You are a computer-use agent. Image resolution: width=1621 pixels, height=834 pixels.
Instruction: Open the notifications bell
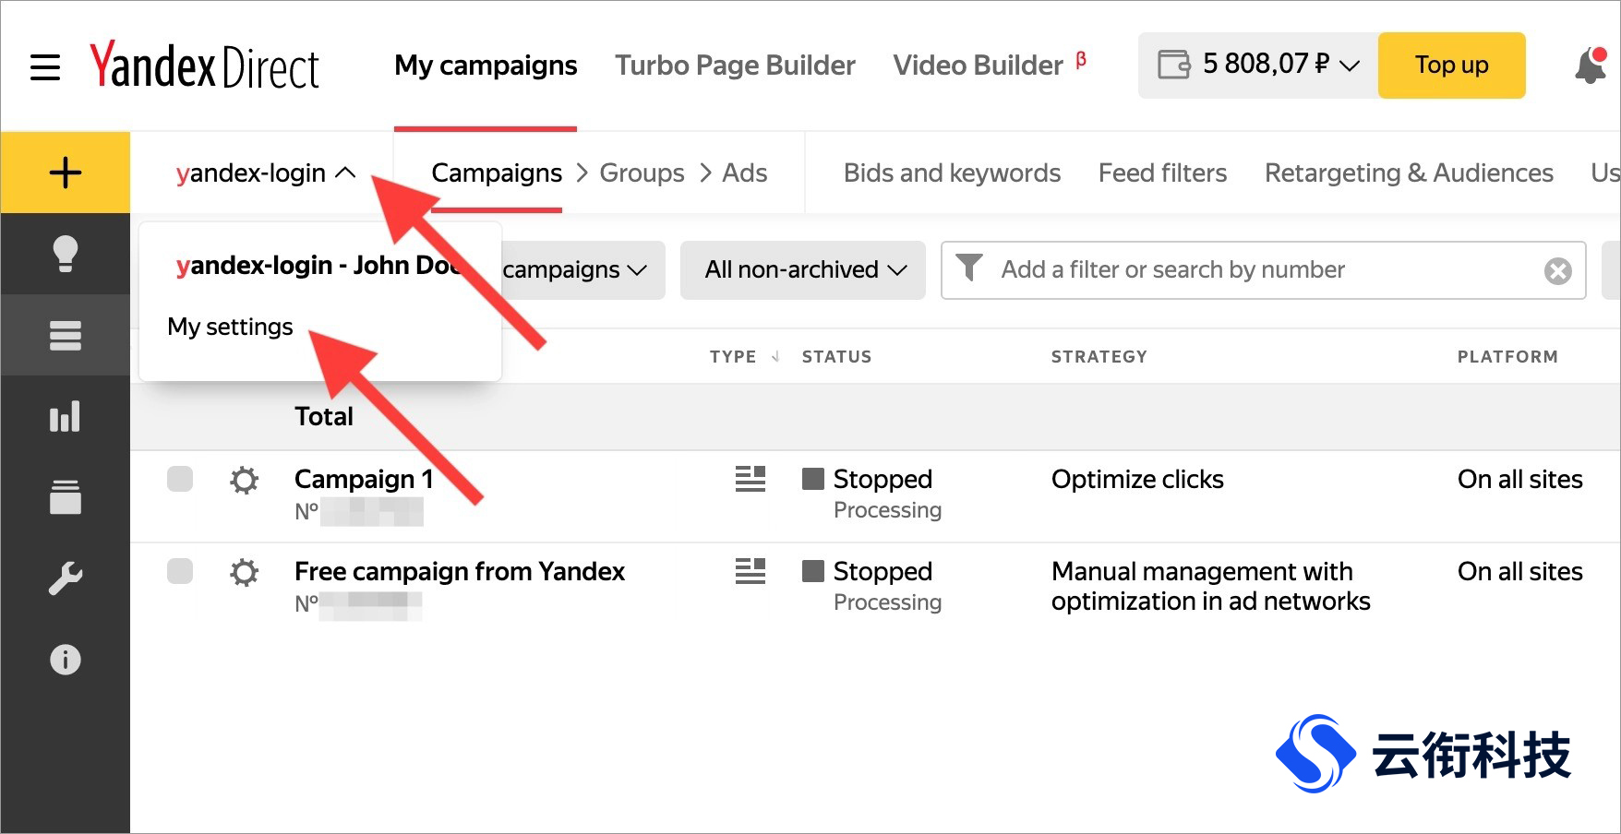1591,66
